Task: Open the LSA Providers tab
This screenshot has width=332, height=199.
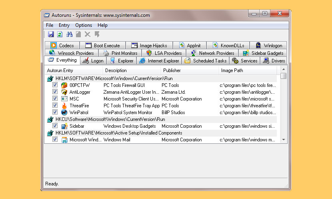Action: [164, 53]
